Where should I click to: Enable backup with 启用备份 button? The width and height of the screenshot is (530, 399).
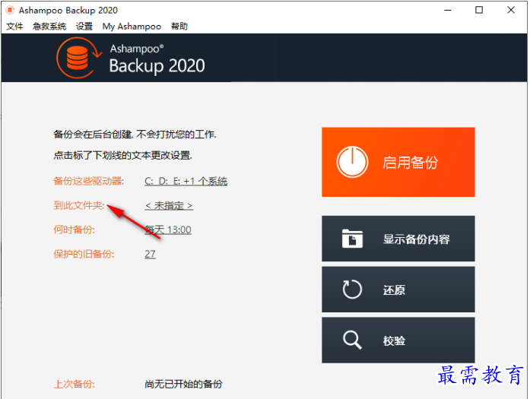pyautogui.click(x=398, y=162)
